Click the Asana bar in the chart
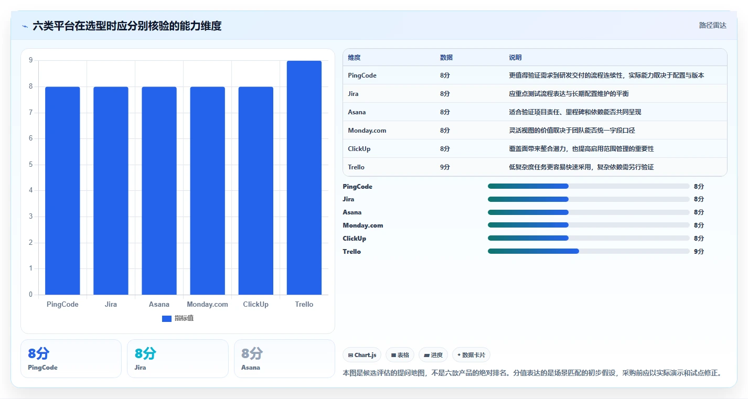The height and width of the screenshot is (399, 748). (159, 191)
